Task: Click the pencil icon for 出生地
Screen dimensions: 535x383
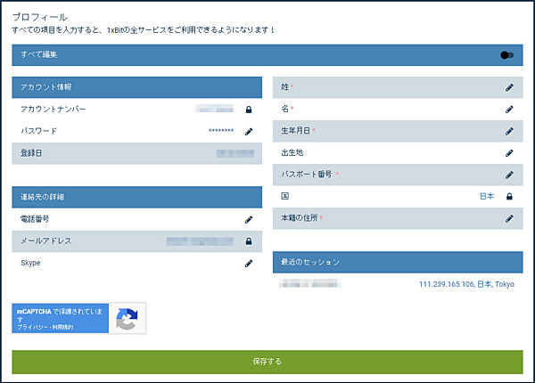Action: click(509, 153)
